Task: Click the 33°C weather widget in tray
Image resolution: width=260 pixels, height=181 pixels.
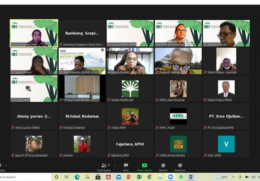Action: (x=222, y=177)
